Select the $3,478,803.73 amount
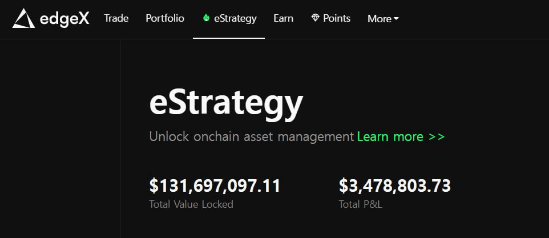The image size is (549, 238). 395,185
